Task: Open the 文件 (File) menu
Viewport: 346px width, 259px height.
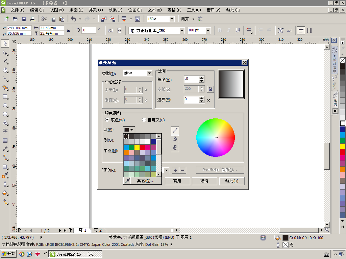Action: (18, 10)
